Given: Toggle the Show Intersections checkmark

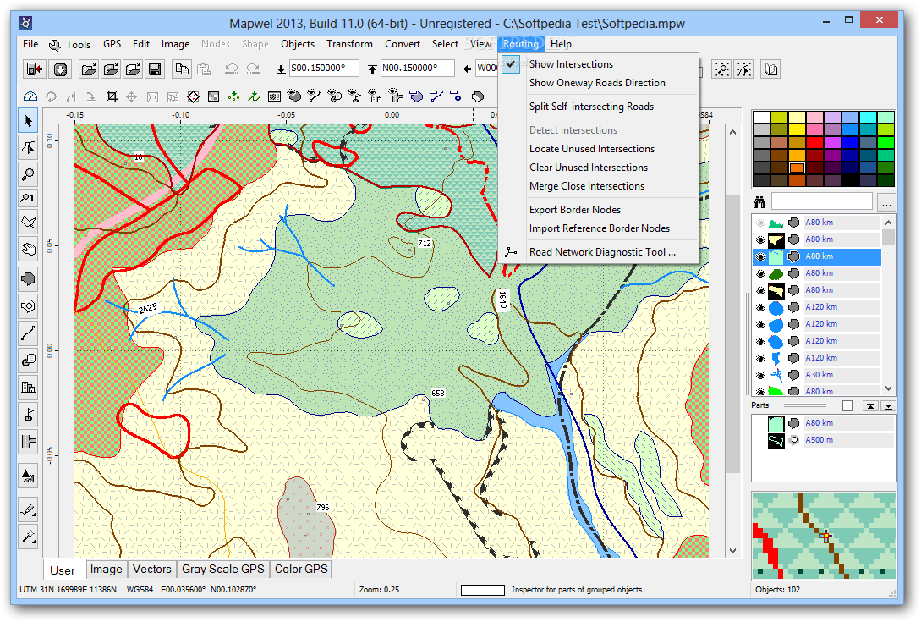Looking at the screenshot, I should (511, 64).
